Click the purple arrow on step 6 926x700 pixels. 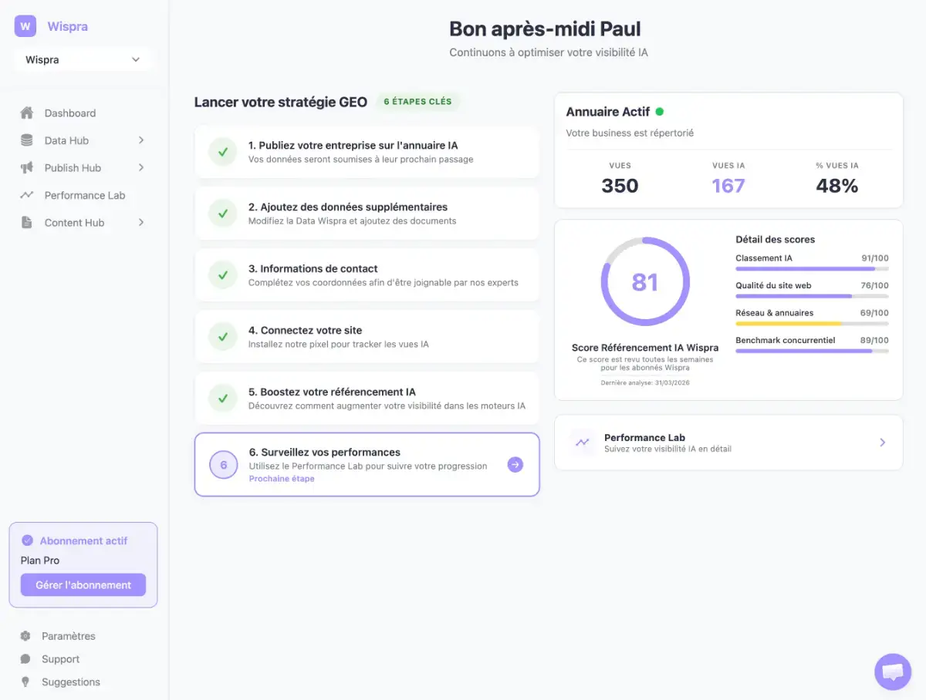tap(515, 465)
